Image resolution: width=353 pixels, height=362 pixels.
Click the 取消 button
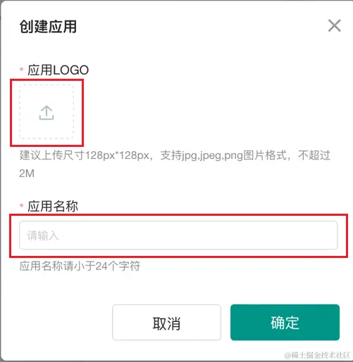coord(166,323)
